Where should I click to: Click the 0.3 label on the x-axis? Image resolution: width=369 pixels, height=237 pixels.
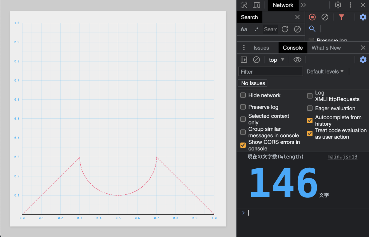[x=80, y=218]
